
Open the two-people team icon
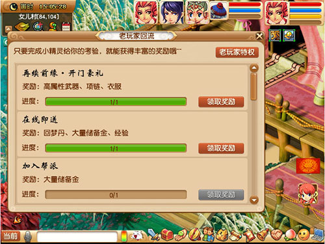[x=209, y=234]
